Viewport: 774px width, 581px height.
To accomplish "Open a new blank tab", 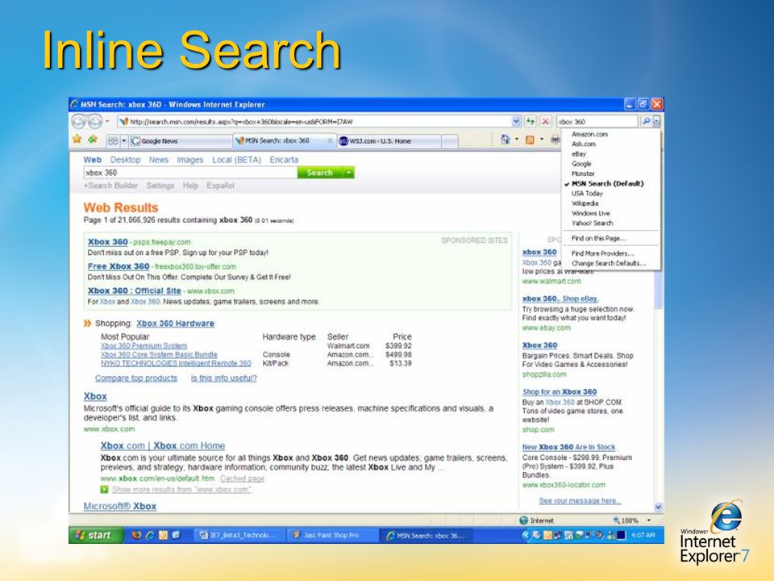I will tap(449, 141).
